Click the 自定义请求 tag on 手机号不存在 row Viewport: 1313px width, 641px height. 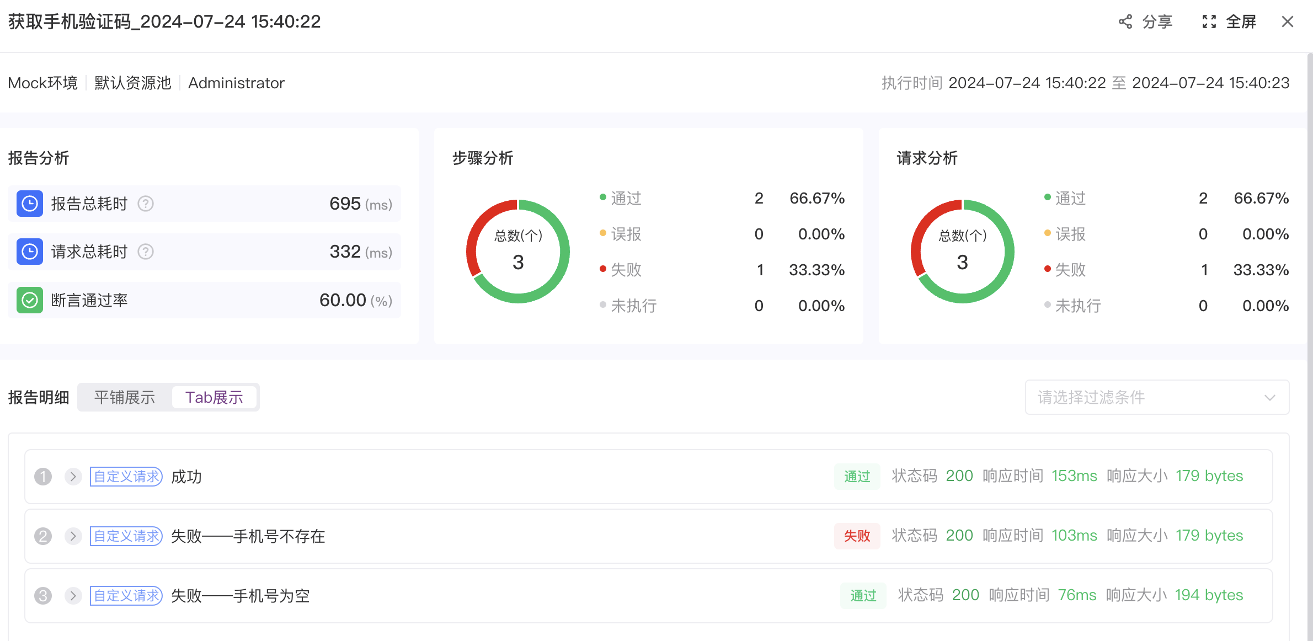[126, 536]
